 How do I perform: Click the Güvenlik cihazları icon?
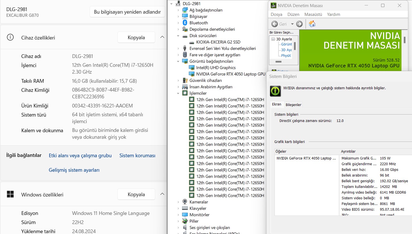[x=185, y=80]
